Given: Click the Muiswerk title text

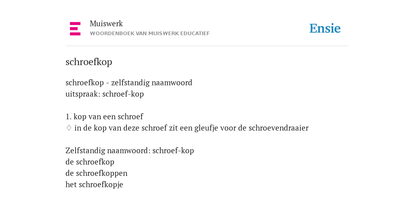Looking at the screenshot, I should point(106,23).
